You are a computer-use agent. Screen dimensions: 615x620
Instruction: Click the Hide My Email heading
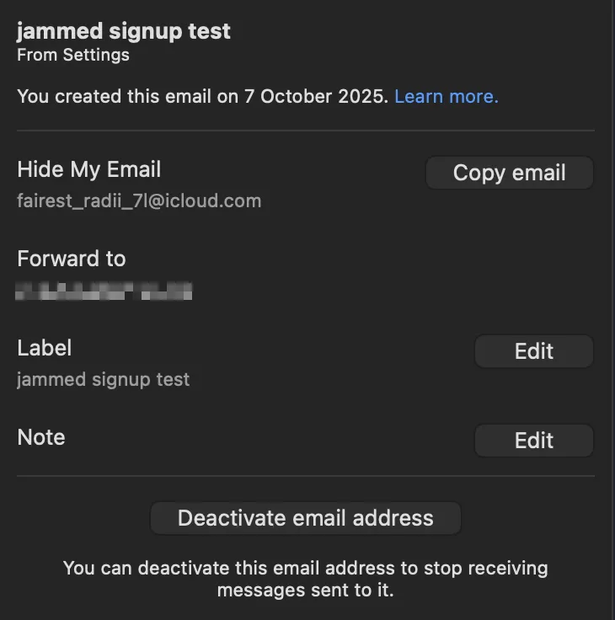[x=89, y=169]
